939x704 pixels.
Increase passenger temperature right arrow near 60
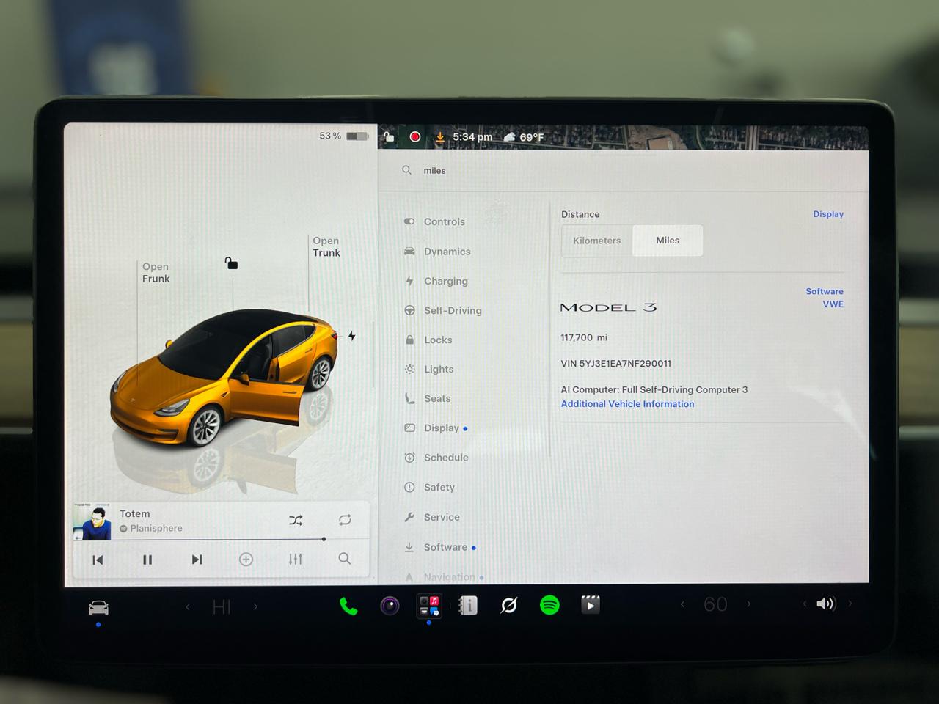coord(748,604)
